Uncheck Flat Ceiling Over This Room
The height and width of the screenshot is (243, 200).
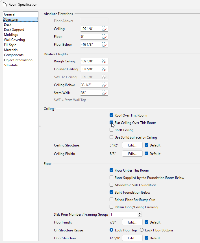pos(111,122)
